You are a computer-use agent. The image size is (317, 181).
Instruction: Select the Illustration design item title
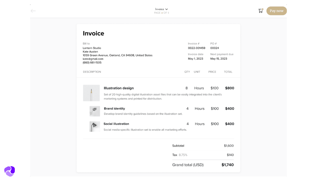[119, 88]
